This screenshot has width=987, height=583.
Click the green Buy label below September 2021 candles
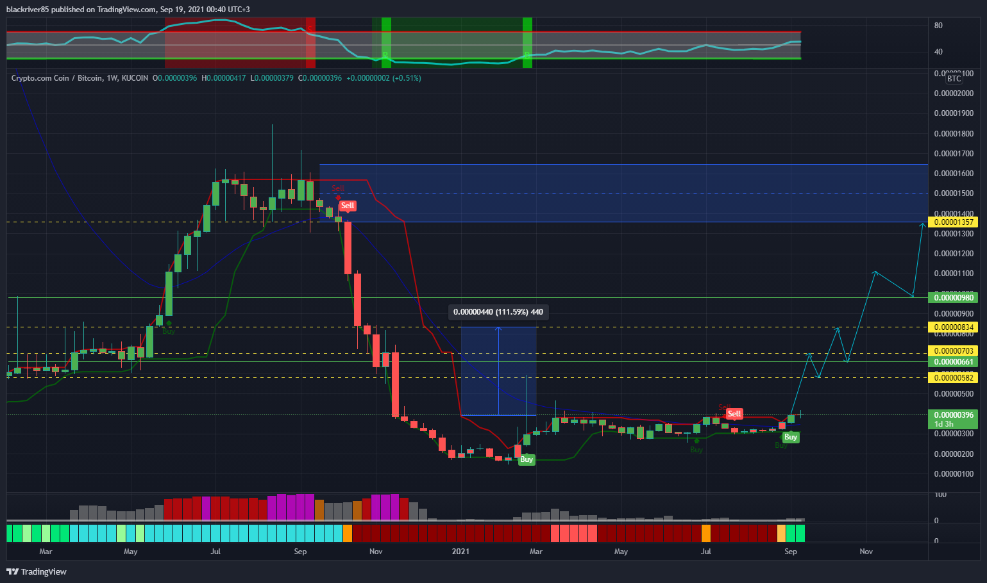pos(791,437)
